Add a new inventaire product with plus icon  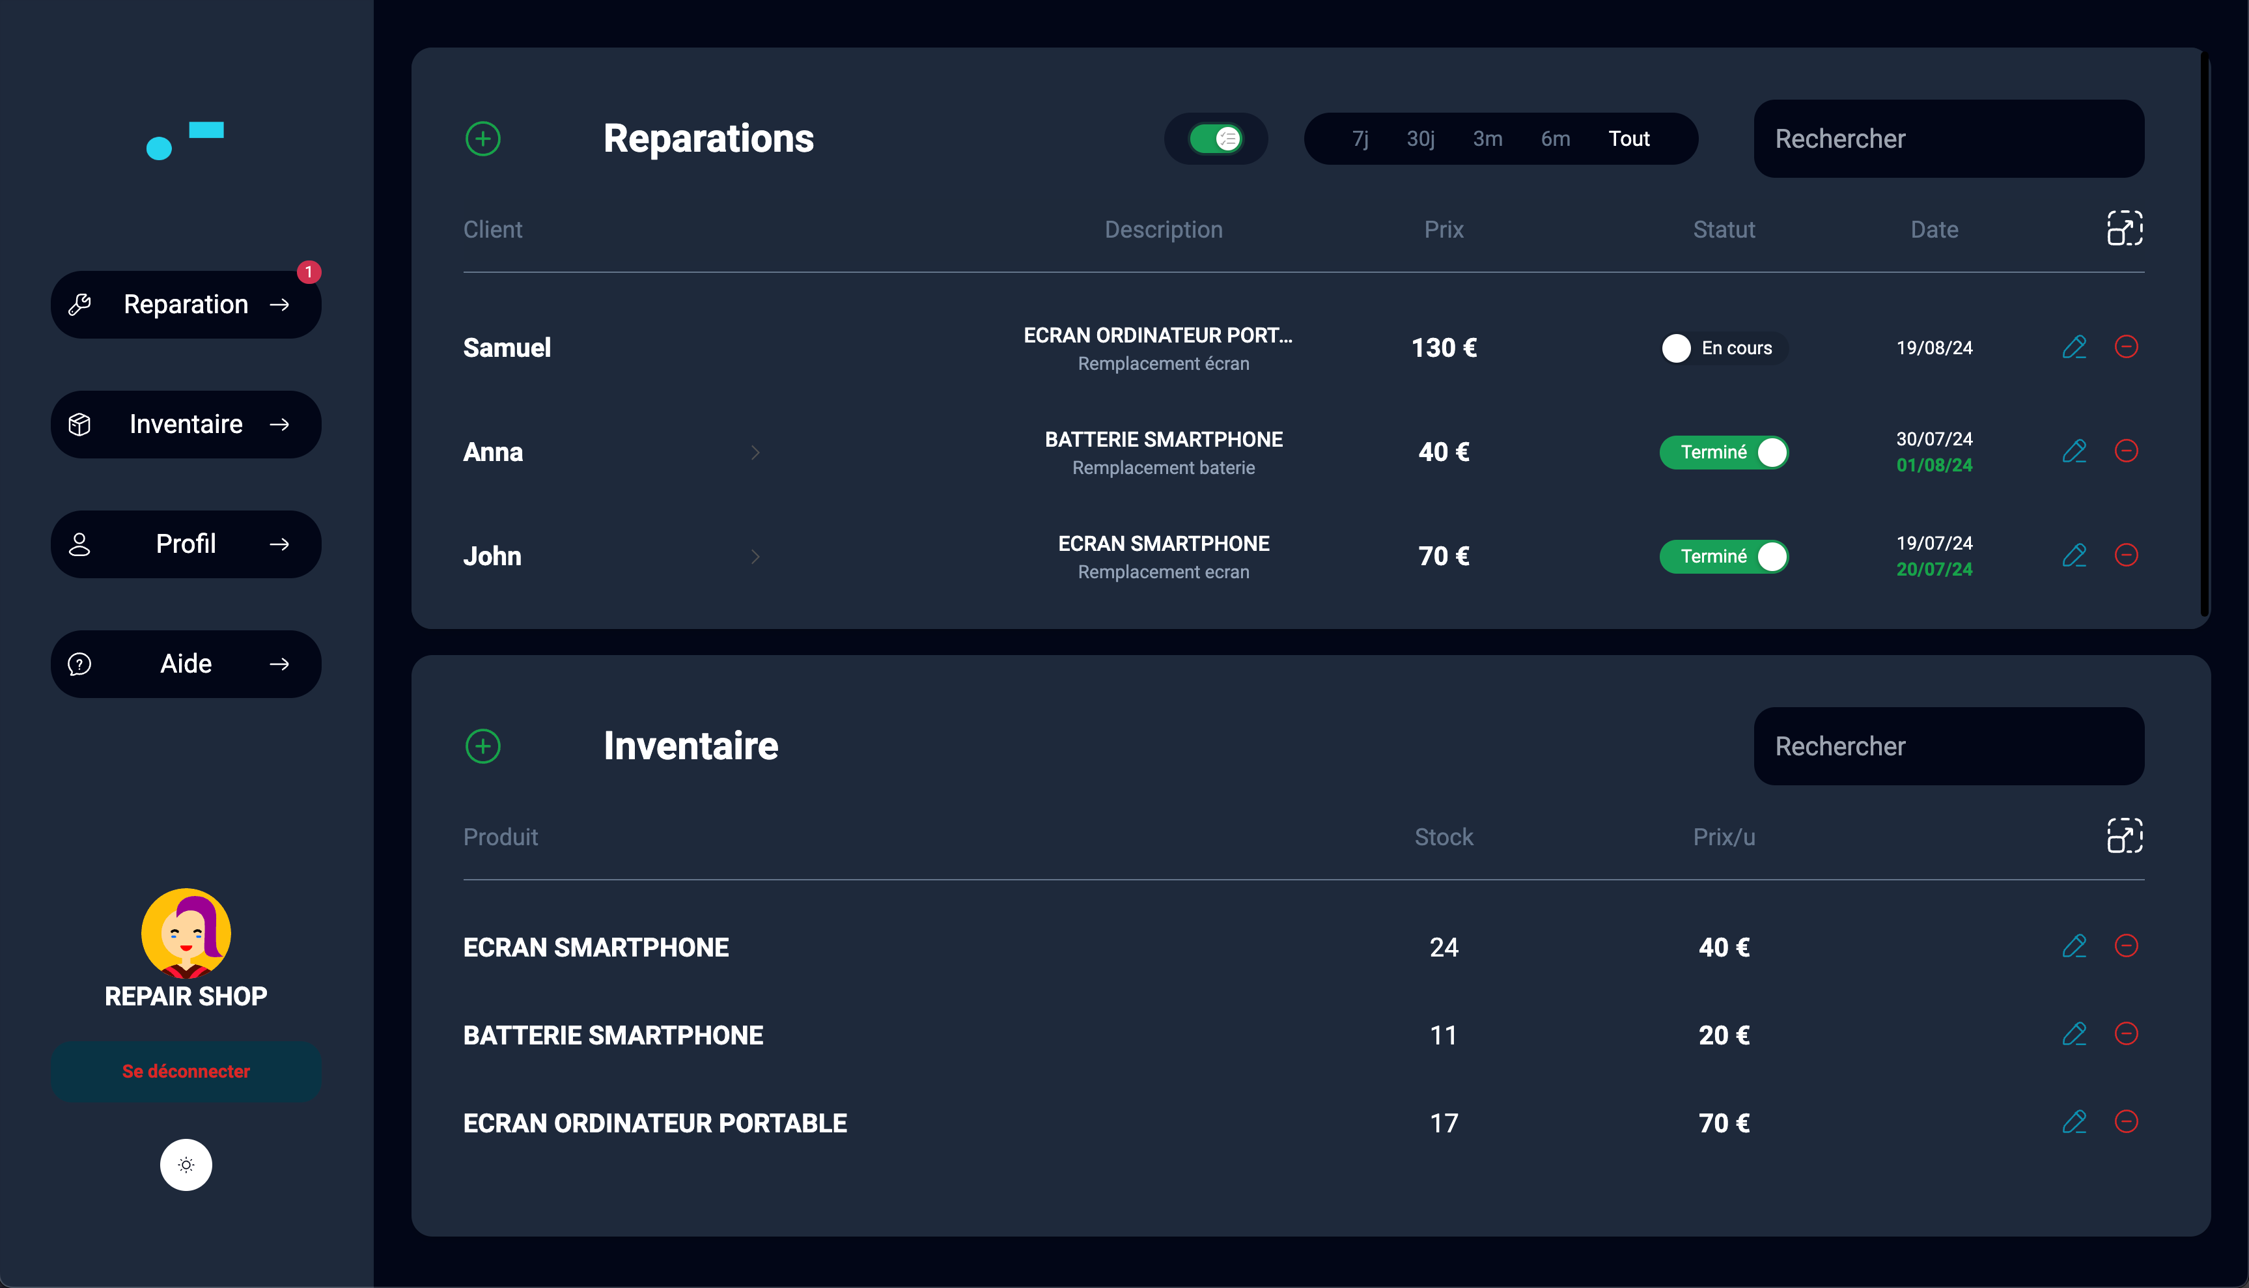pos(483,747)
